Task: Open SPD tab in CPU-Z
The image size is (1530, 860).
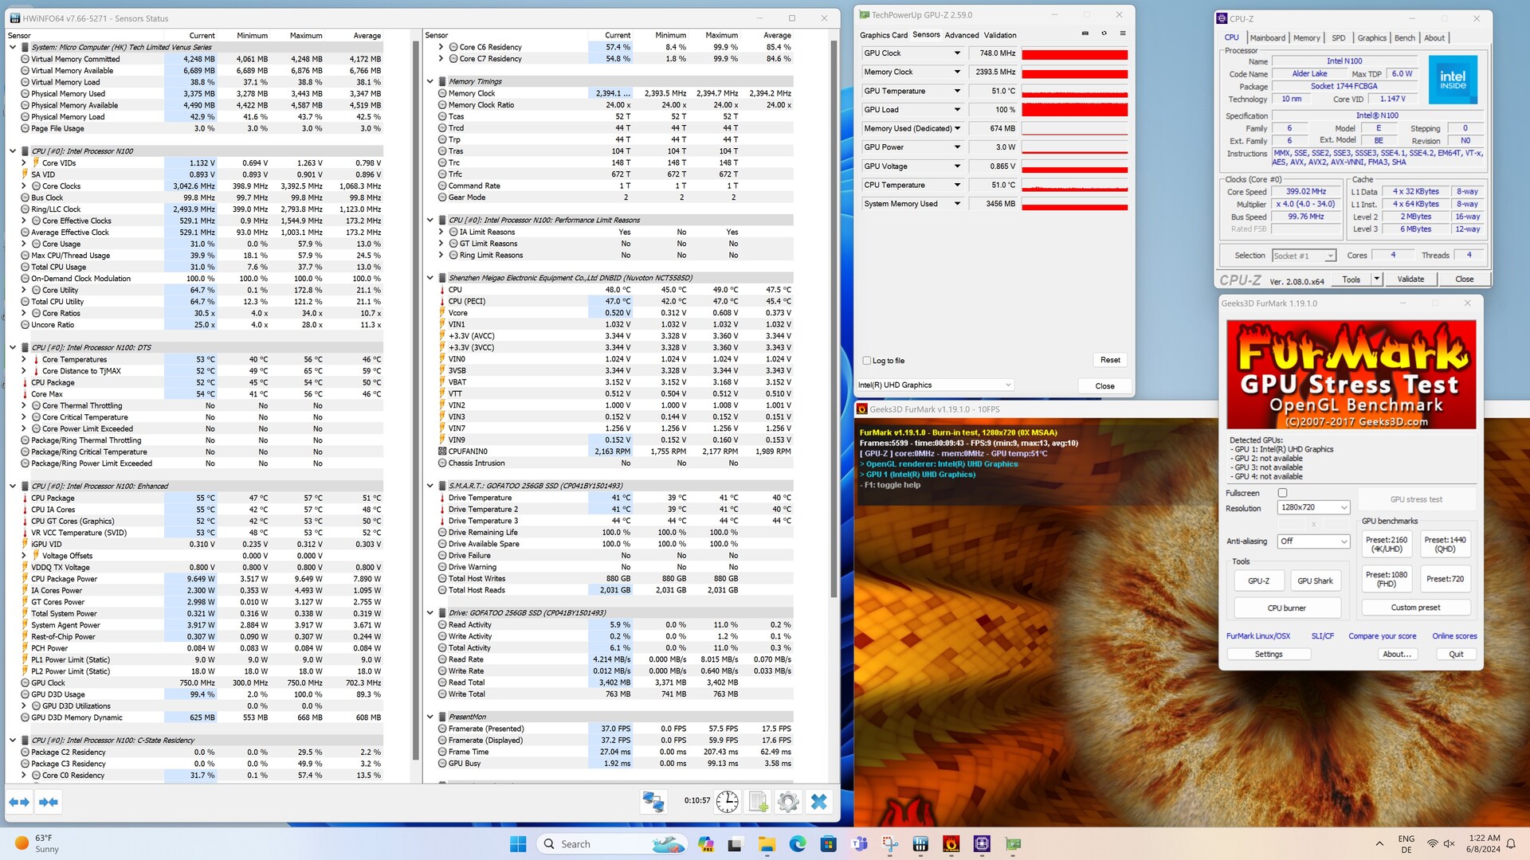Action: 1339,37
